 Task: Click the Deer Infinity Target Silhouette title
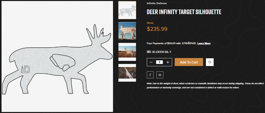click(184, 12)
